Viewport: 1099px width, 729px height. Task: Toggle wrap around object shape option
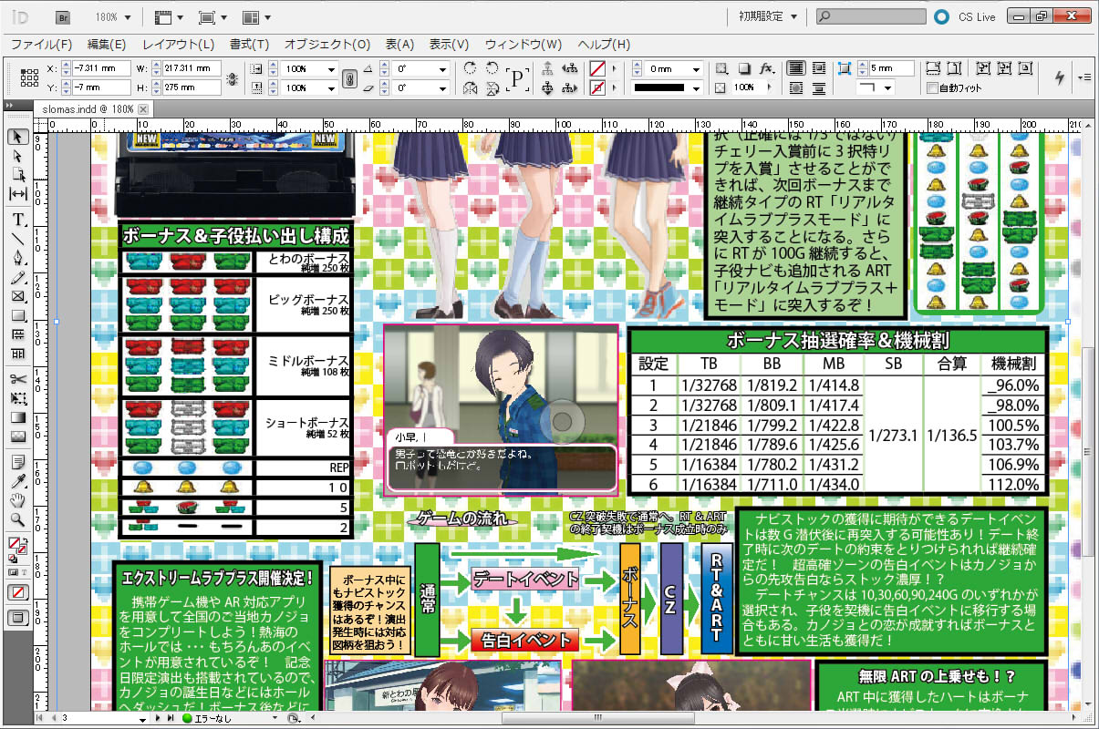[796, 88]
